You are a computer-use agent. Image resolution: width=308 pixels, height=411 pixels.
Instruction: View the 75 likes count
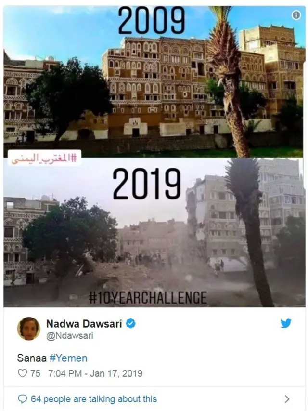[35, 373]
